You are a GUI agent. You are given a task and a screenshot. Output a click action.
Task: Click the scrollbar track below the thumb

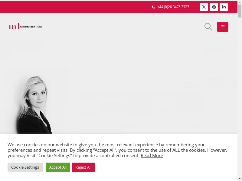240,97
